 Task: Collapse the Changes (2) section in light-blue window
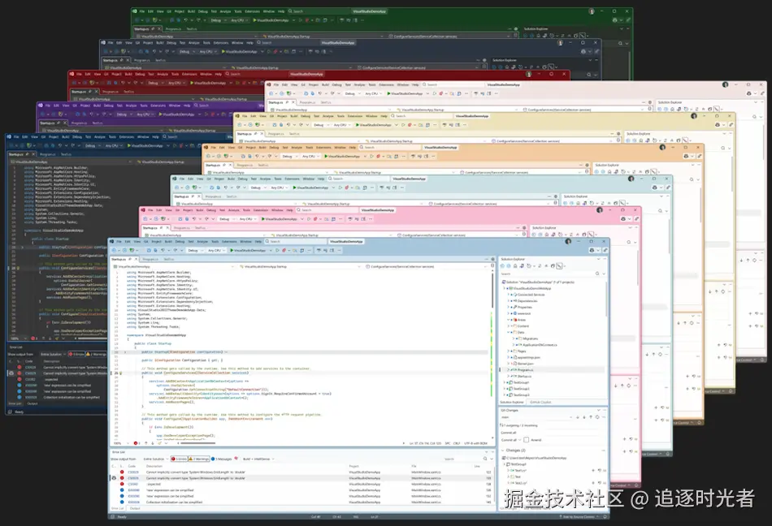(x=503, y=450)
